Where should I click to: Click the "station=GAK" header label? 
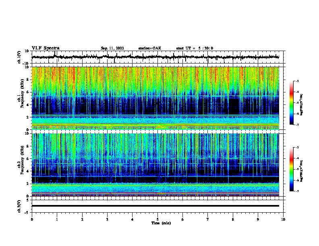point(150,48)
